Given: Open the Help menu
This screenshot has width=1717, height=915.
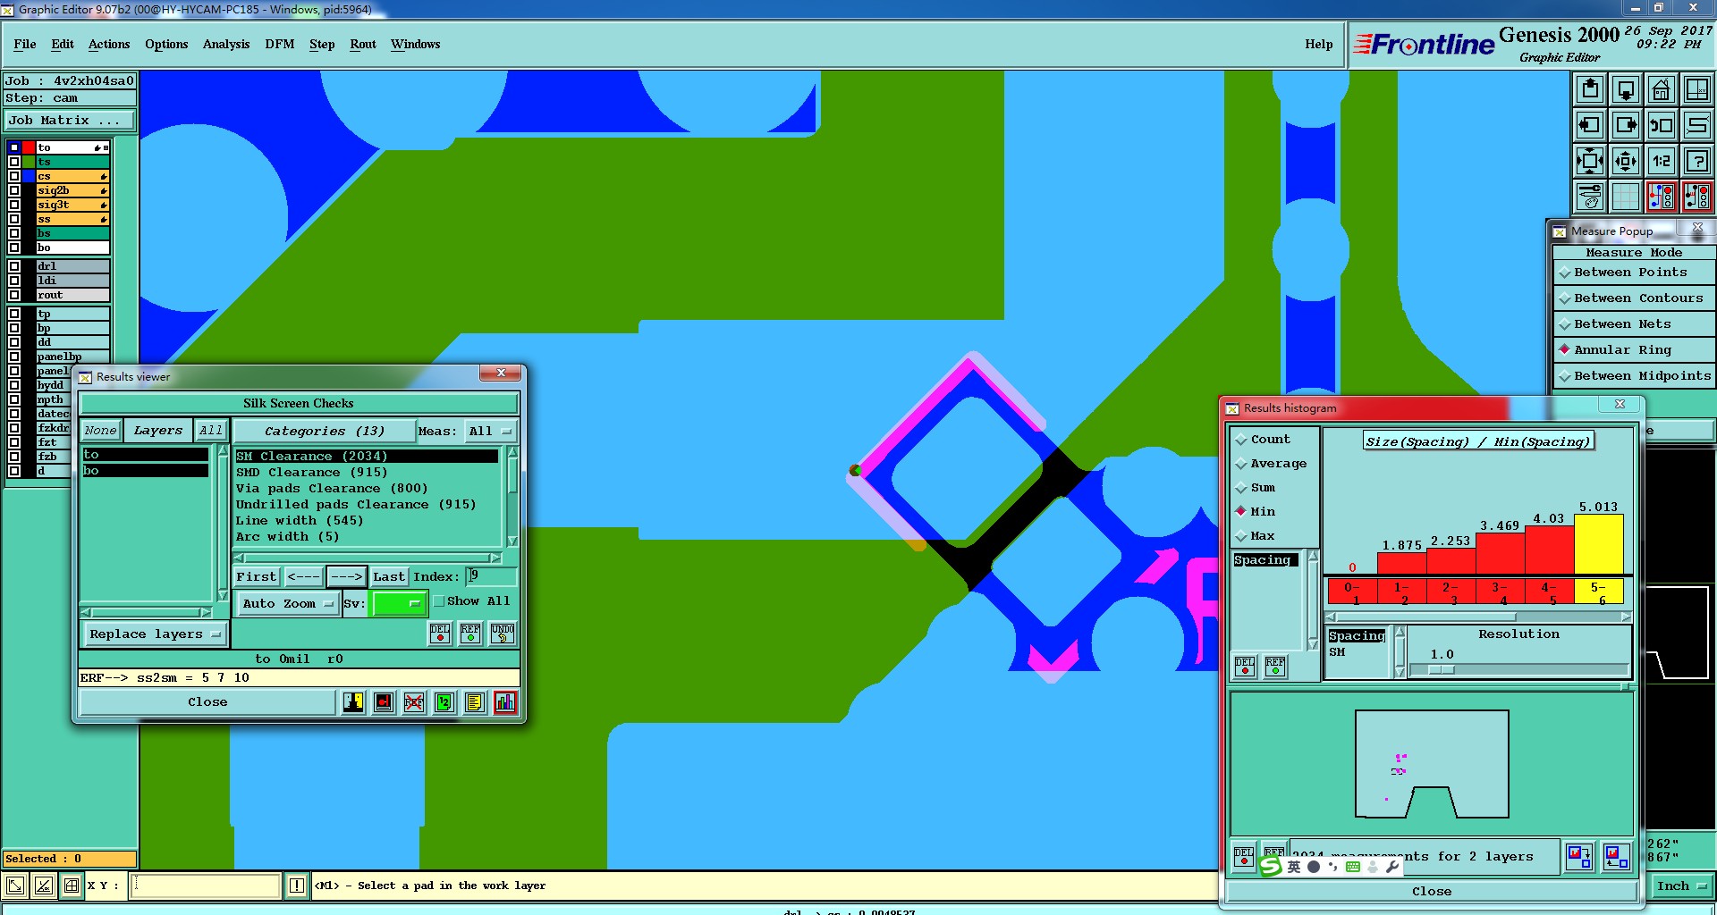Looking at the screenshot, I should point(1318,44).
